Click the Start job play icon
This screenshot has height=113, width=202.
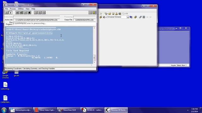[x=10, y=13]
